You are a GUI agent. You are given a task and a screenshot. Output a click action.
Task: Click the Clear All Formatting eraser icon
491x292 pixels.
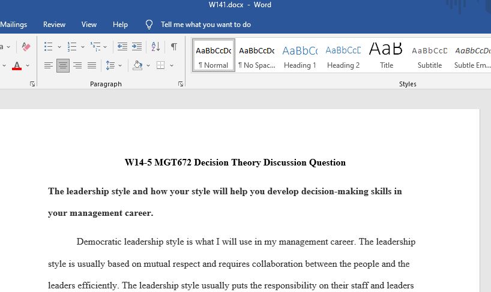tap(26, 47)
